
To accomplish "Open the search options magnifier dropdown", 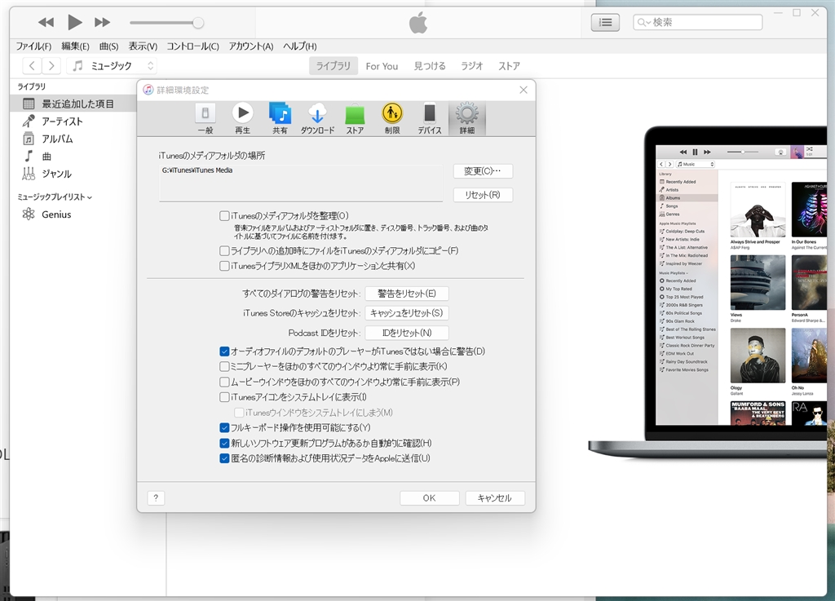I will click(x=644, y=22).
